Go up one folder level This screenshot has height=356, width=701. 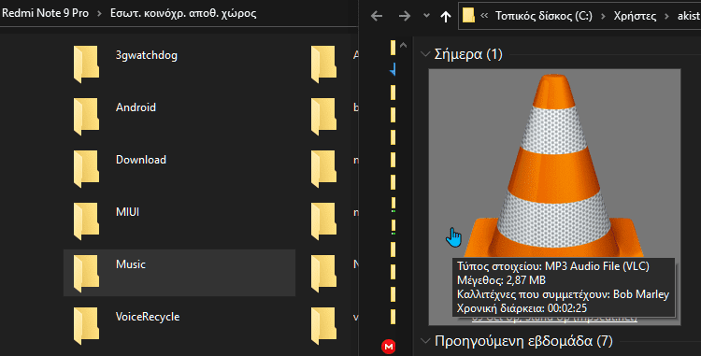point(445,17)
